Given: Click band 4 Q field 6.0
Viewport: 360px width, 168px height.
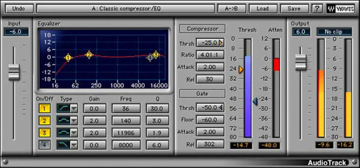Looking at the screenshot, I should coord(157,145).
